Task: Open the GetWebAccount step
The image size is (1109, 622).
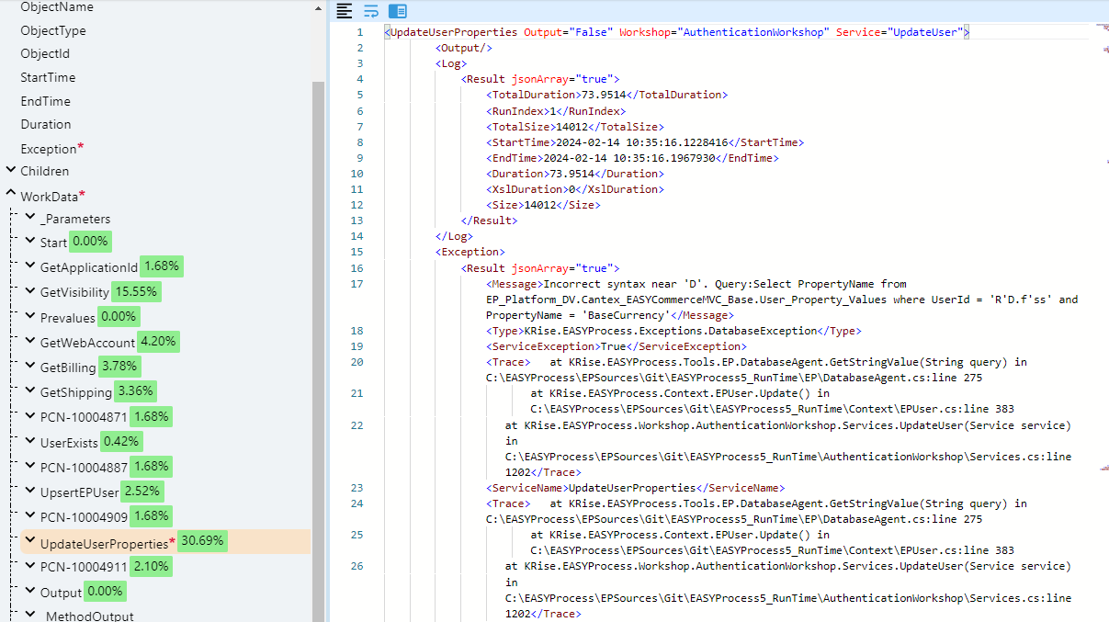Action: coord(88,343)
